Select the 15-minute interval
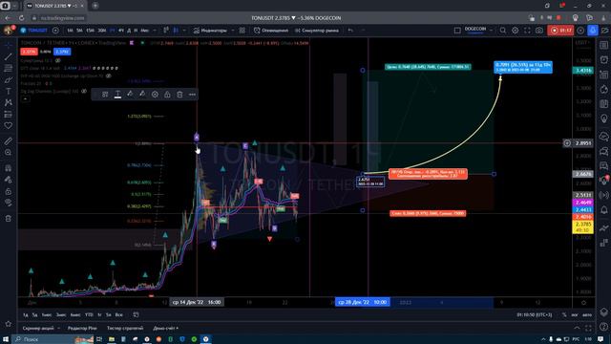This screenshot has height=344, width=611. [91, 31]
